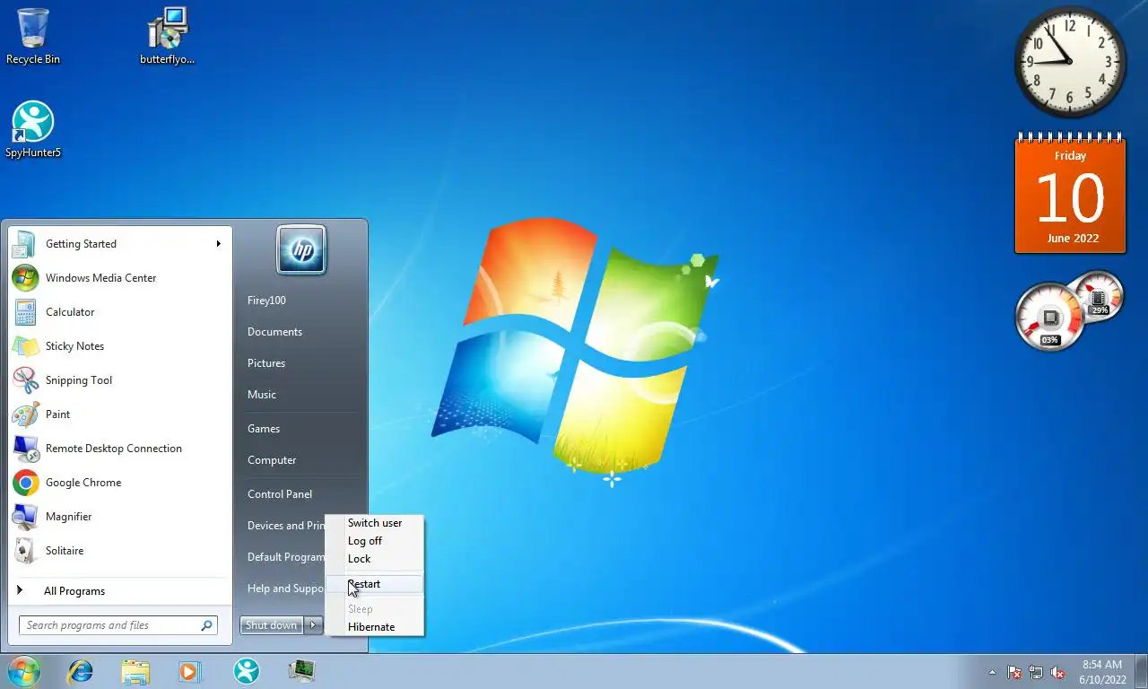This screenshot has width=1148, height=689.
Task: Open SpyHunter from the taskbar
Action: click(x=246, y=671)
